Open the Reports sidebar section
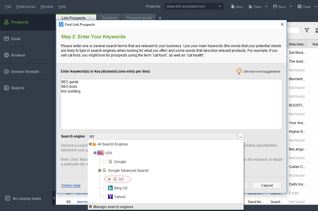 [28, 88]
